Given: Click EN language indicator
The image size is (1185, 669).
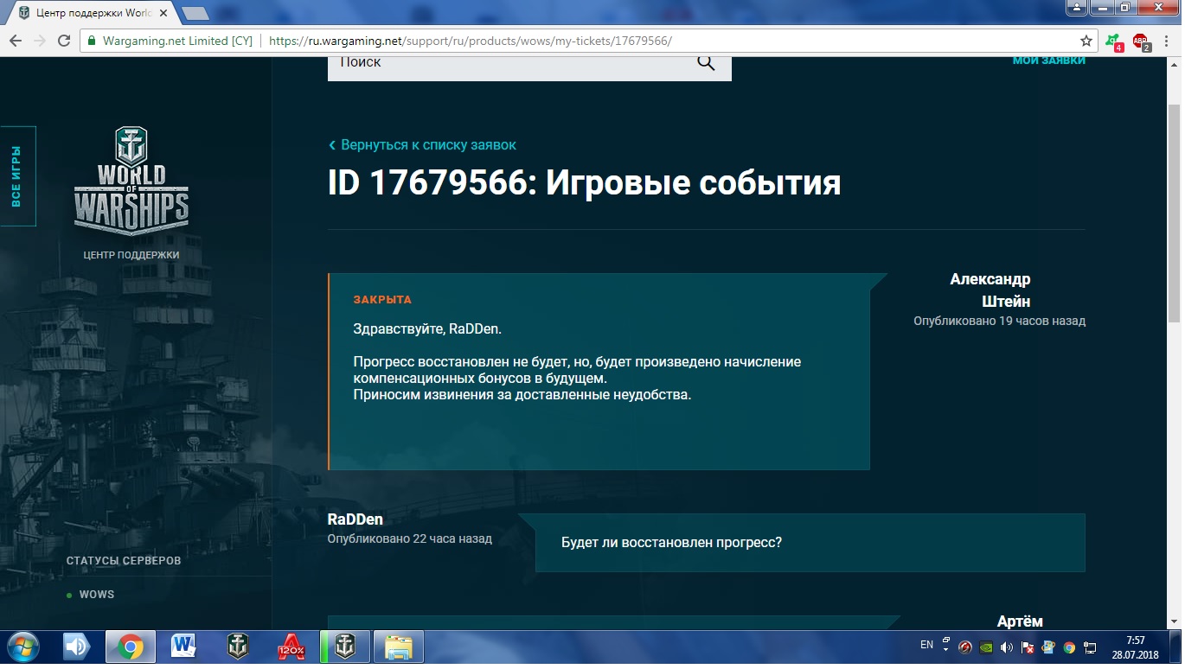Looking at the screenshot, I should click(x=926, y=645).
